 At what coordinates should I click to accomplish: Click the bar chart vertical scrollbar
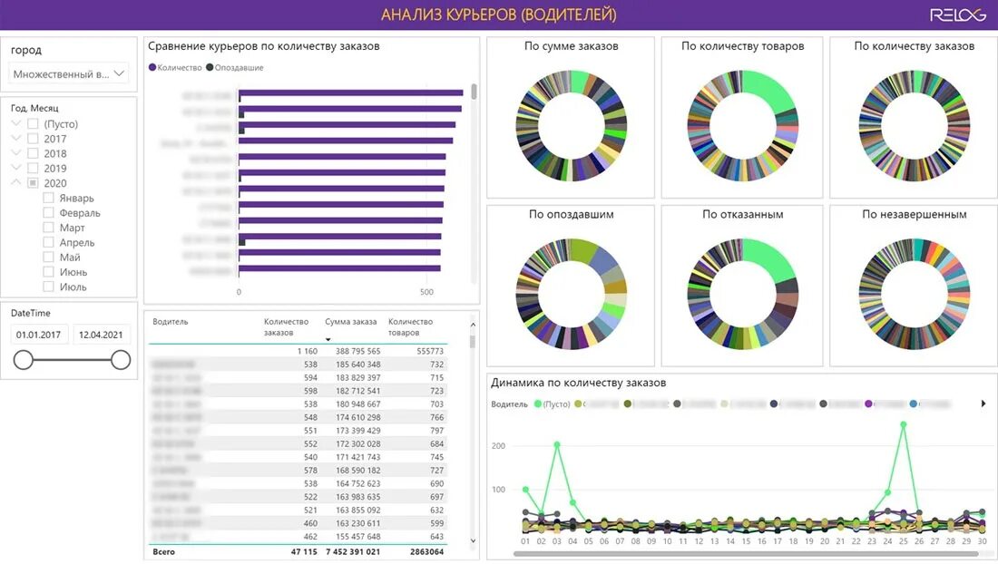pyautogui.click(x=474, y=92)
